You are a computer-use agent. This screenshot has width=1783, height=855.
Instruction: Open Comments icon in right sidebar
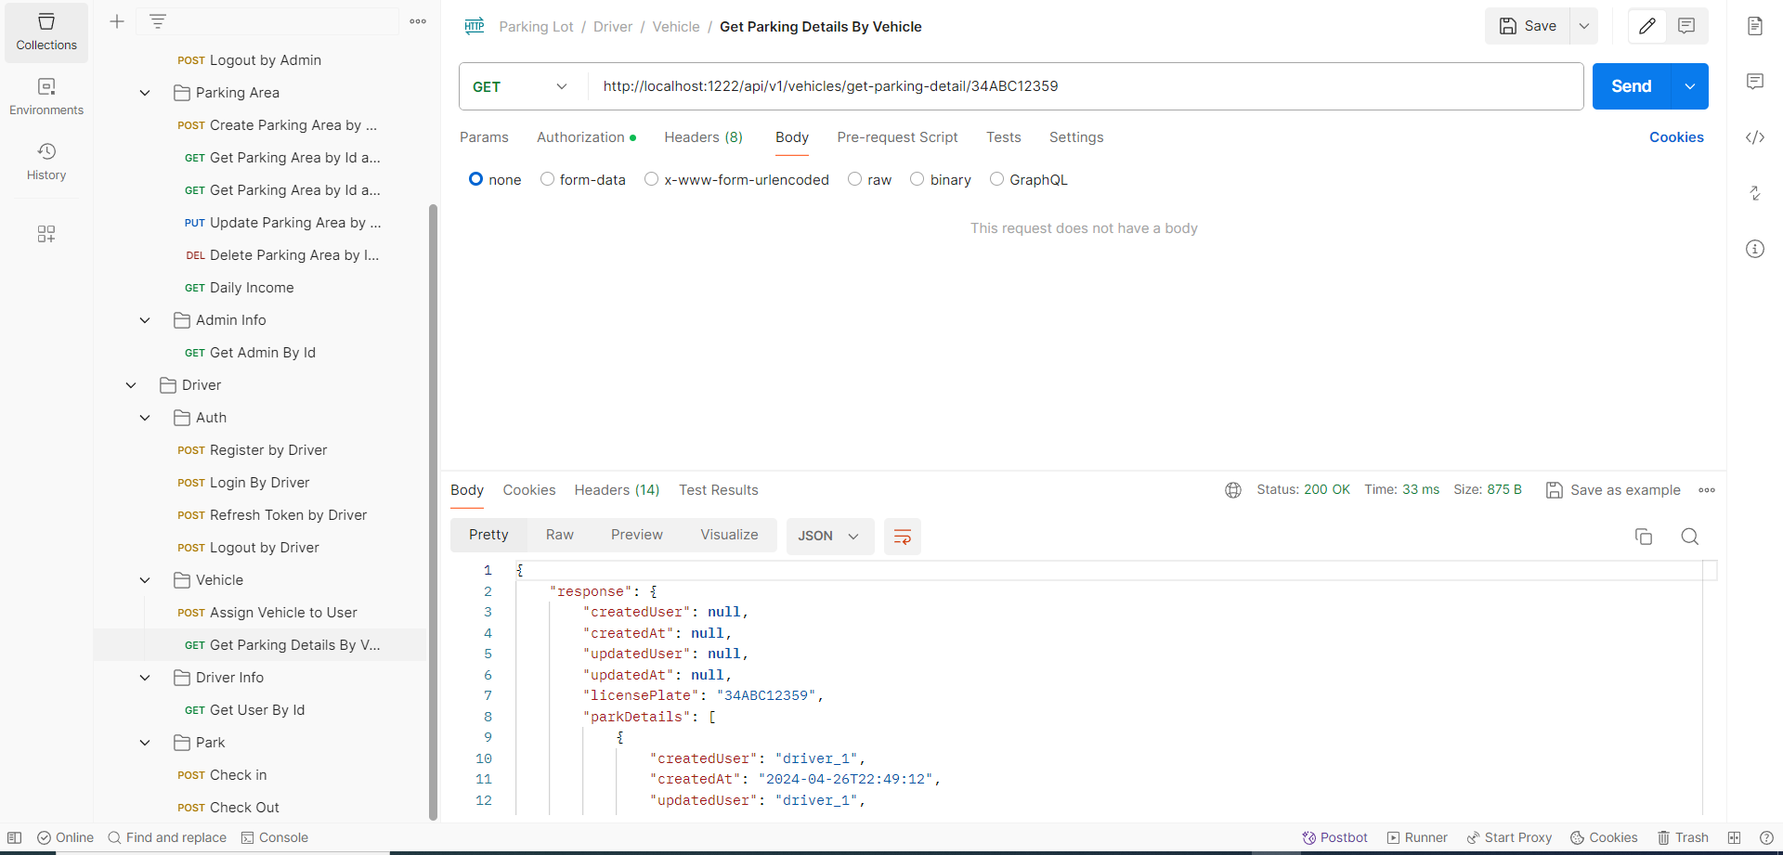pos(1755,82)
